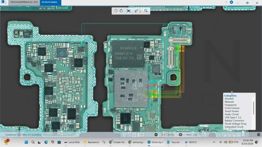Zoom out with the minus button

[x=156, y=135]
